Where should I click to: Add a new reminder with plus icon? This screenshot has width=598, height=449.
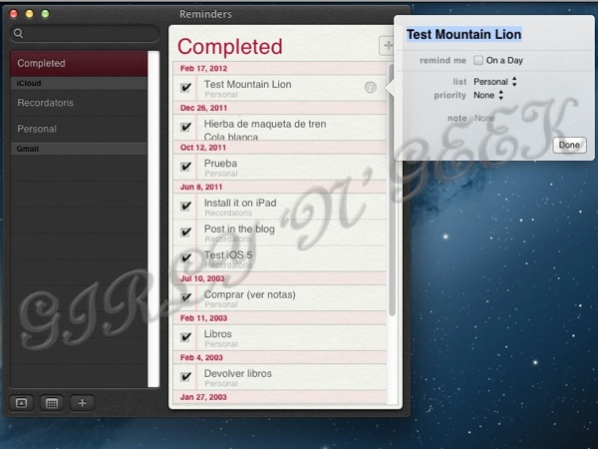coord(387,46)
